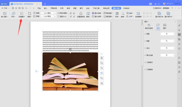This screenshot has width=182, height=107.
Task: Click the 更改图片 change picture button
Action: (108, 13)
